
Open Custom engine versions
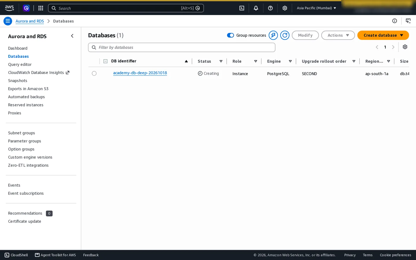coord(30,157)
